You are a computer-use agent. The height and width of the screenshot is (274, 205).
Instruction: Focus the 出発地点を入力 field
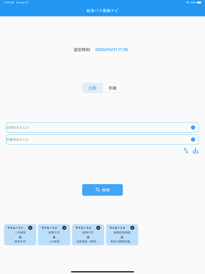[102, 127]
